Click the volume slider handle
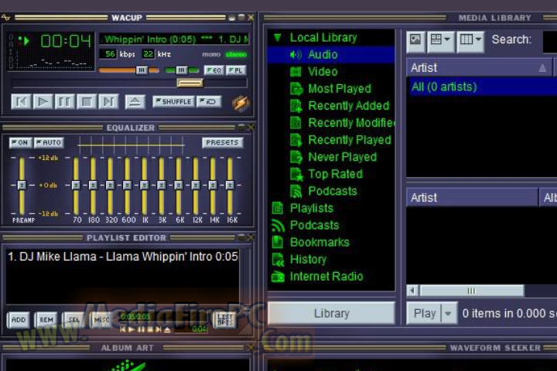 pyautogui.click(x=142, y=70)
